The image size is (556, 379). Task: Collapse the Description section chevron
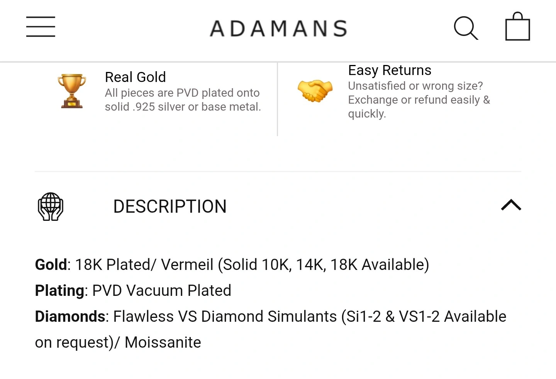(511, 205)
